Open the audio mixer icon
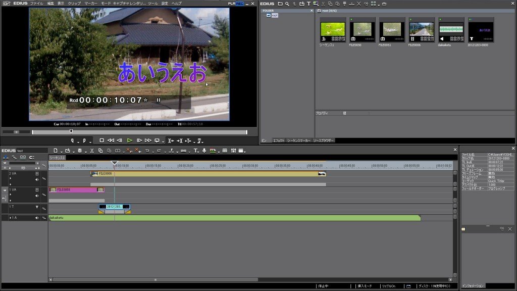 pos(233,151)
